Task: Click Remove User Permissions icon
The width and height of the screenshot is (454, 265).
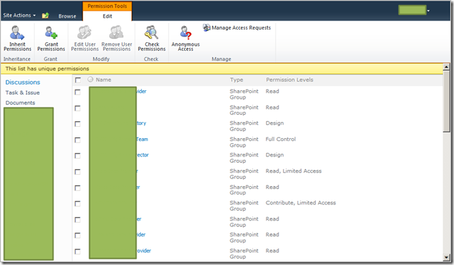Action: point(116,32)
